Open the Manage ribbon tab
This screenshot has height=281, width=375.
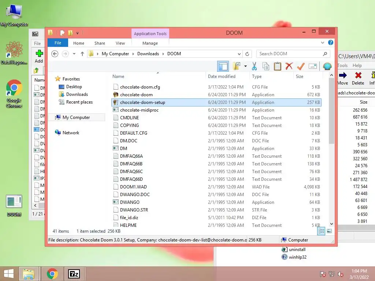click(150, 43)
